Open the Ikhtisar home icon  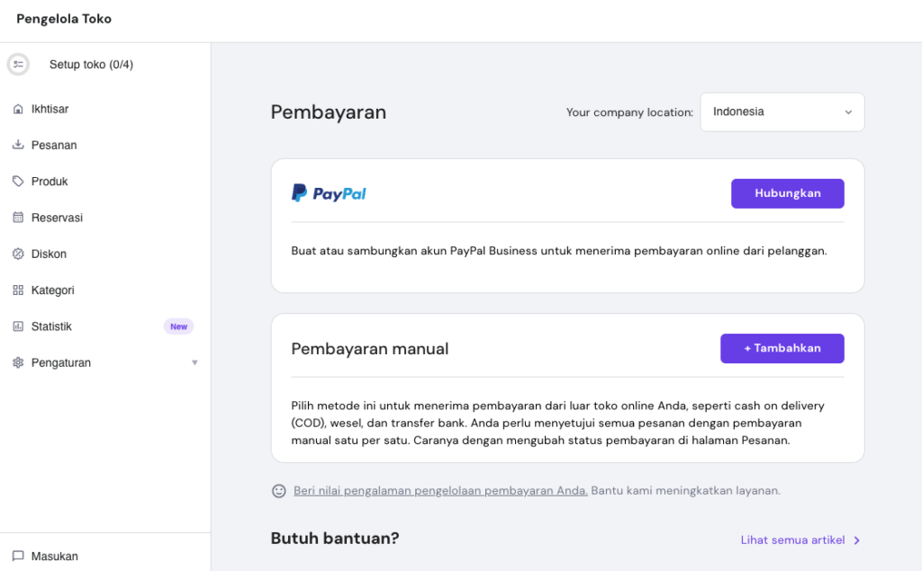[x=17, y=109]
